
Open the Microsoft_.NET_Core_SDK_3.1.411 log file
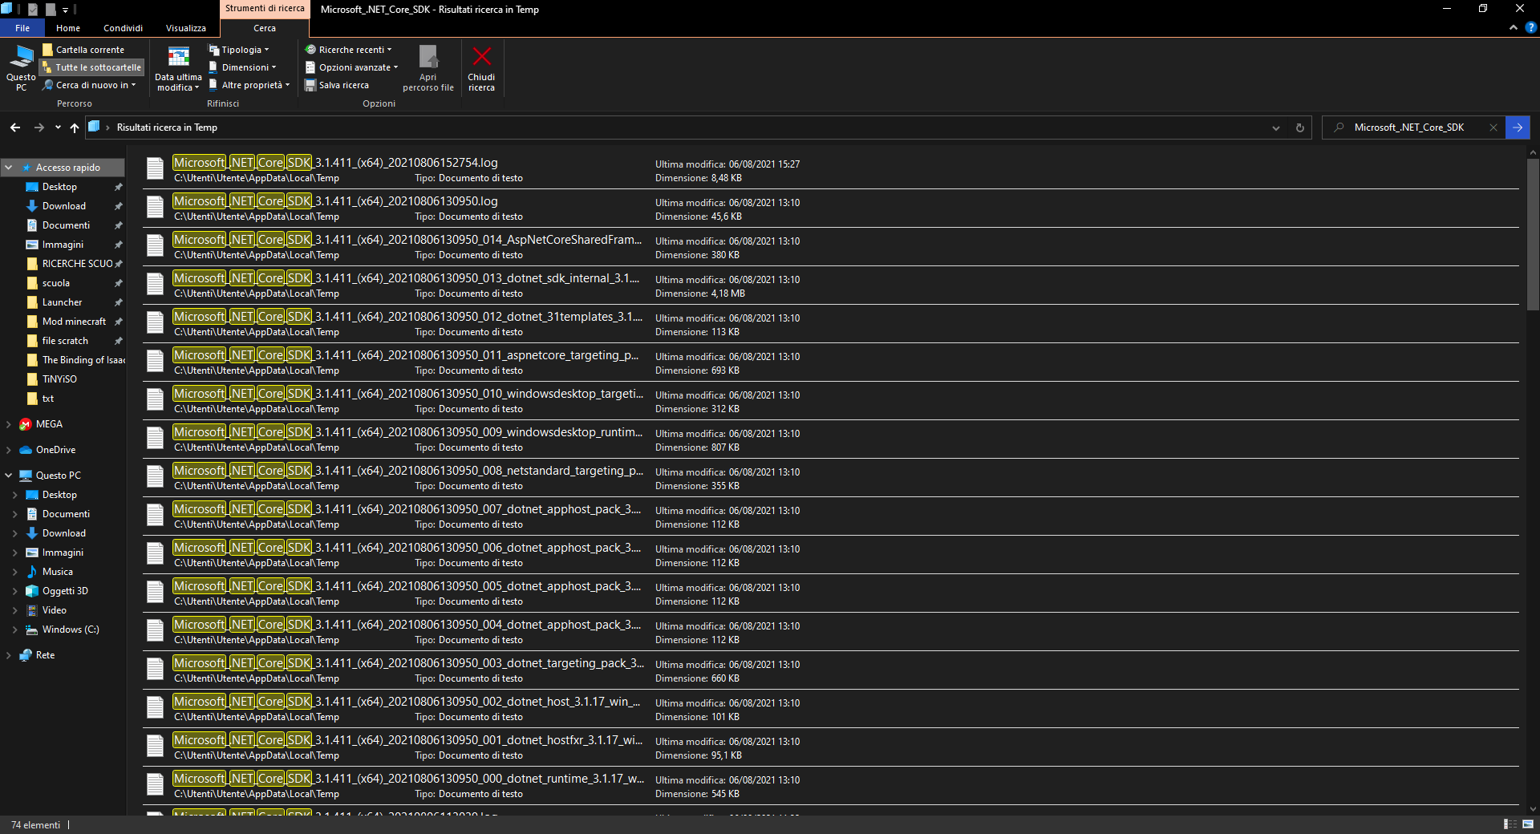(334, 164)
